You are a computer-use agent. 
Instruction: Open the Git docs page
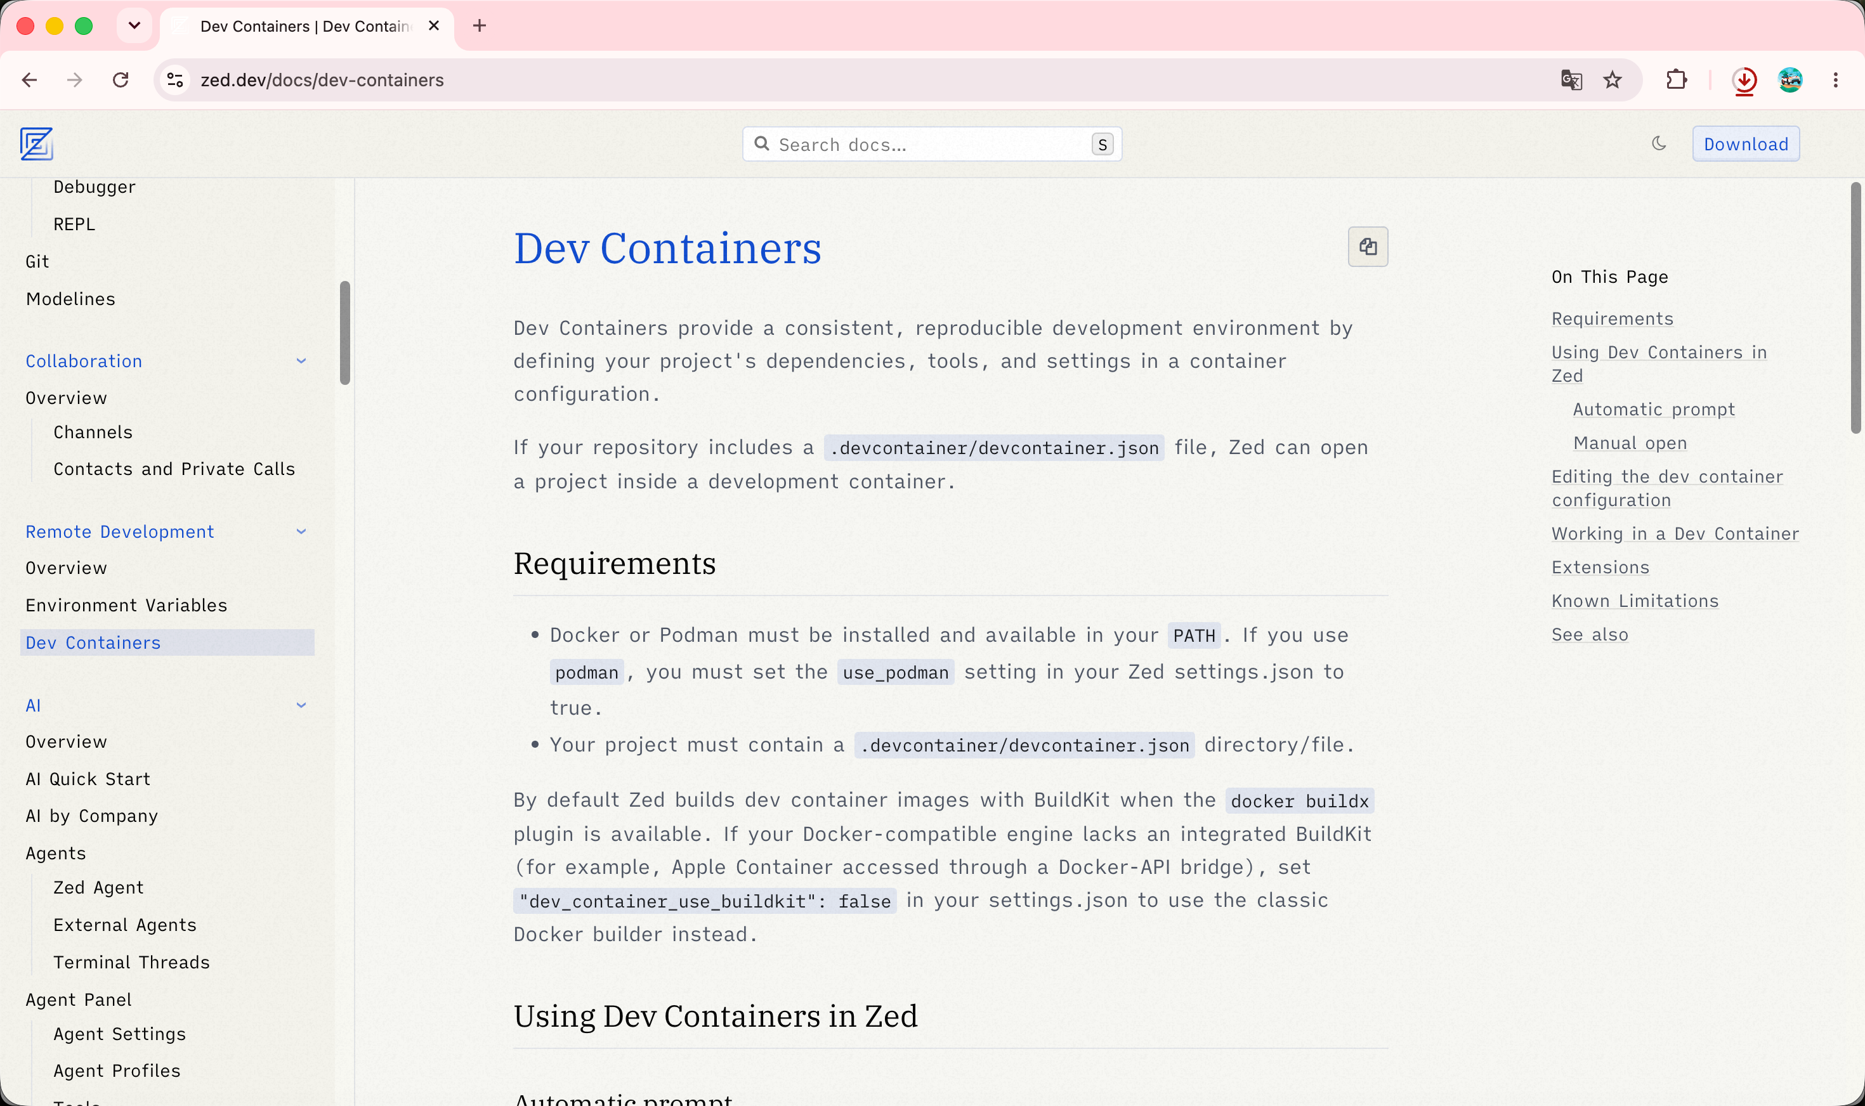click(x=37, y=261)
